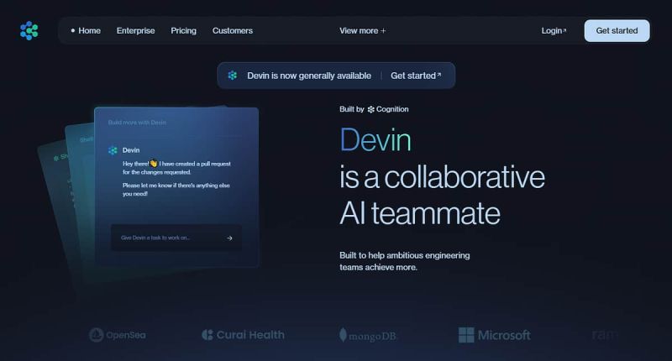Viewport: 672px width, 361px height.
Task: Expand the "View more +" menu
Action: tap(362, 31)
